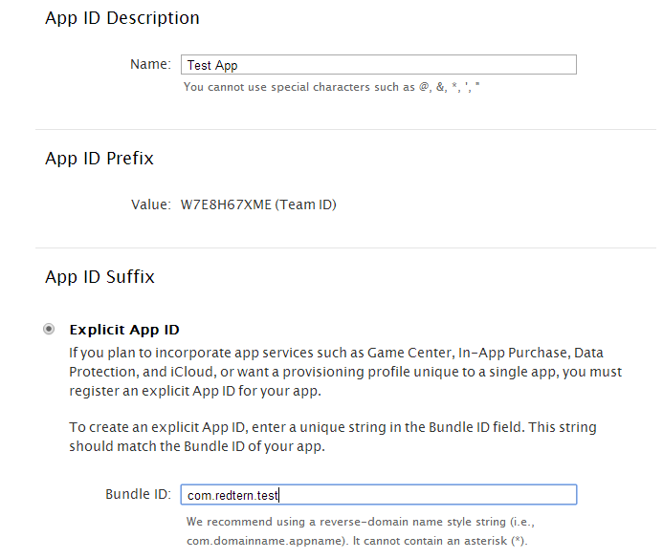Click the App ID Description heading
Image resolution: width=663 pixels, height=559 pixels.
(122, 18)
